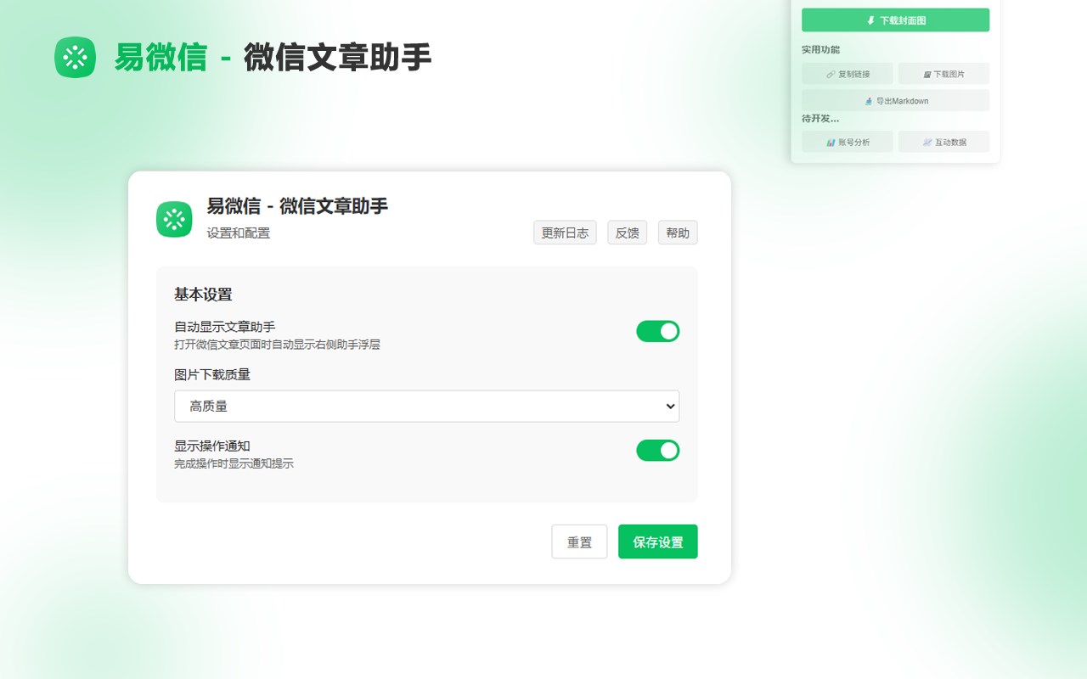Open 帮助 help
The image size is (1087, 679).
[x=678, y=233]
